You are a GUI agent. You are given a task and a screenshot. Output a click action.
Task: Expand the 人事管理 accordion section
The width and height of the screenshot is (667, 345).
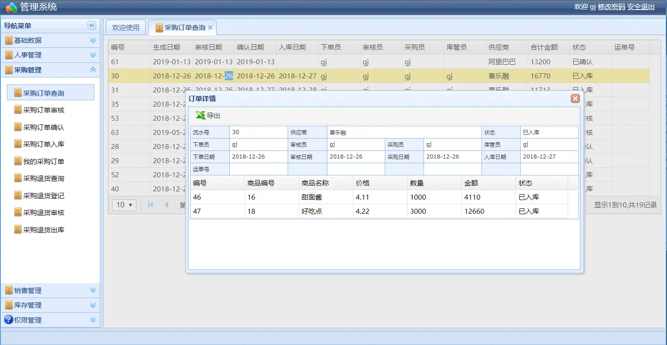click(x=93, y=55)
